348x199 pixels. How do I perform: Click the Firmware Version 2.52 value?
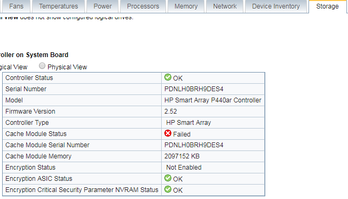(x=171, y=112)
